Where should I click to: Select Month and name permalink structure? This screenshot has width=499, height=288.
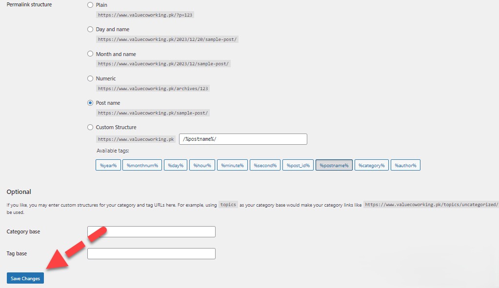90,54
